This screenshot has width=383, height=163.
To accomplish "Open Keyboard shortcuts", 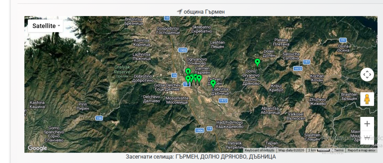I will [x=260, y=150].
